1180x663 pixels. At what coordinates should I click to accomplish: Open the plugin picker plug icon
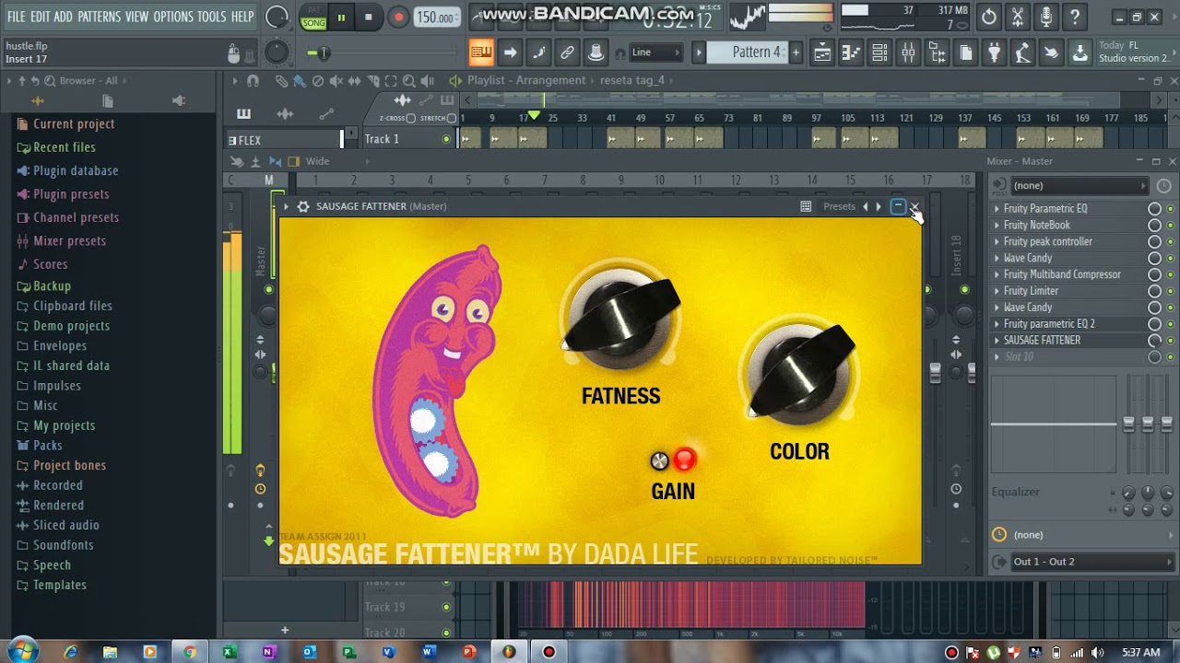(995, 52)
